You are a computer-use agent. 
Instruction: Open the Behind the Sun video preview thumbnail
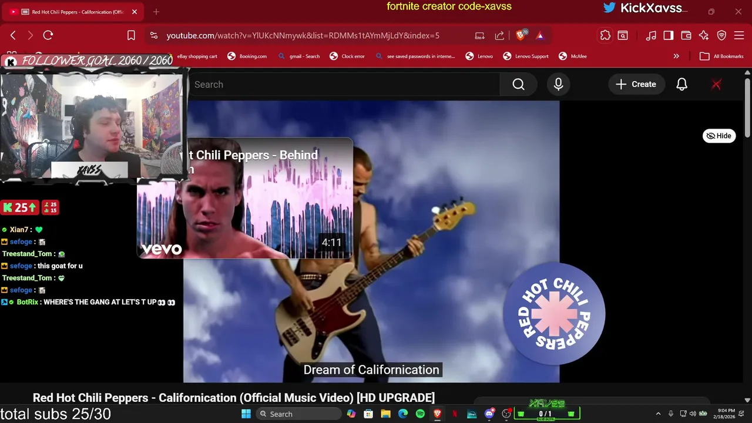pos(245,198)
